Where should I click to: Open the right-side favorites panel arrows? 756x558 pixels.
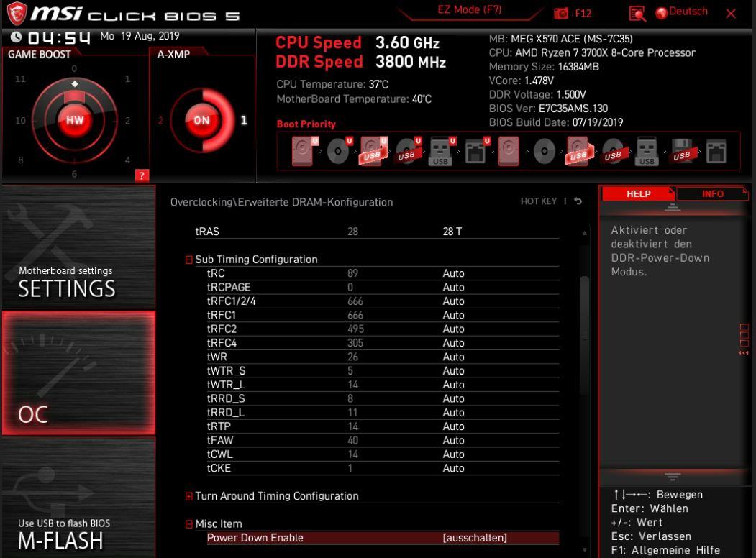tap(744, 353)
